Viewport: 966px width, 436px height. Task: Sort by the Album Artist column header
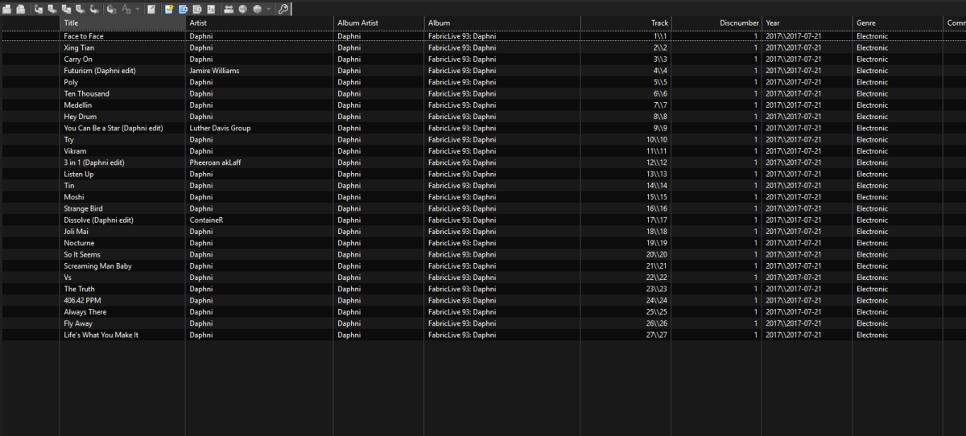tap(379, 23)
